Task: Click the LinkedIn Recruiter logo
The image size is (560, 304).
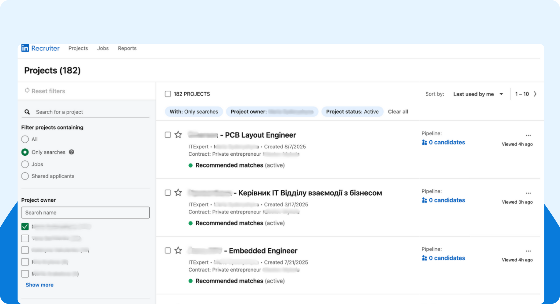Action: point(40,48)
